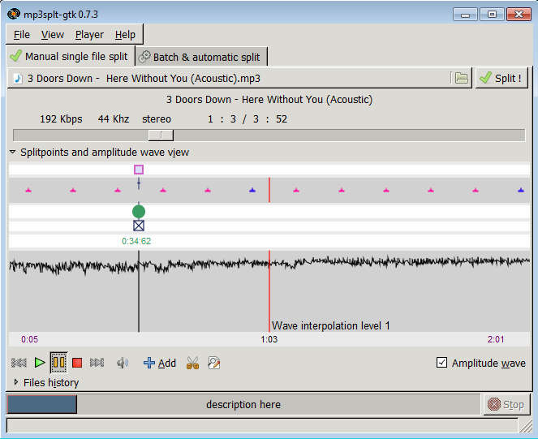Click the song position slider handle
The width and height of the screenshot is (538, 439).
click(x=161, y=135)
